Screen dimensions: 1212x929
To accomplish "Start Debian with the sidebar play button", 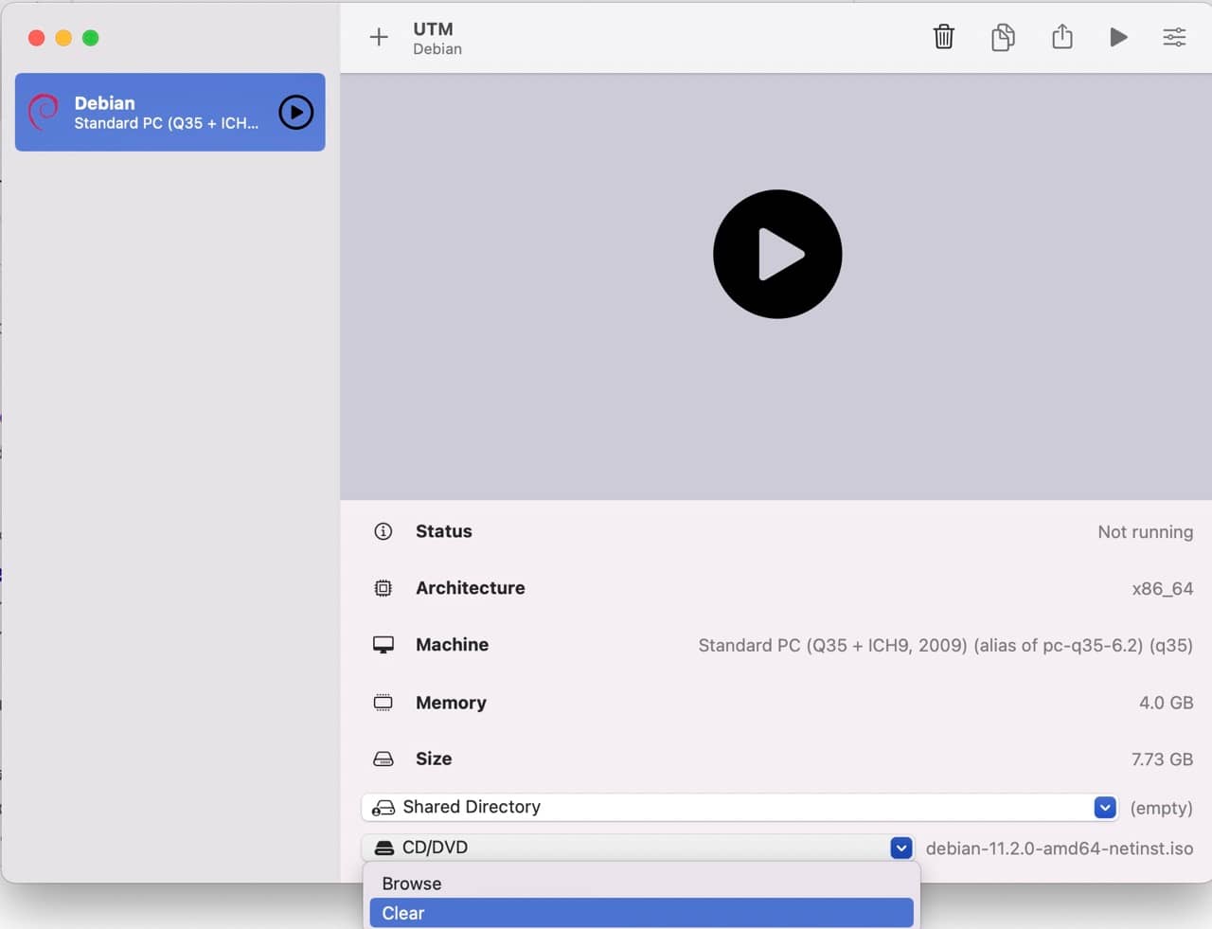I will [296, 113].
